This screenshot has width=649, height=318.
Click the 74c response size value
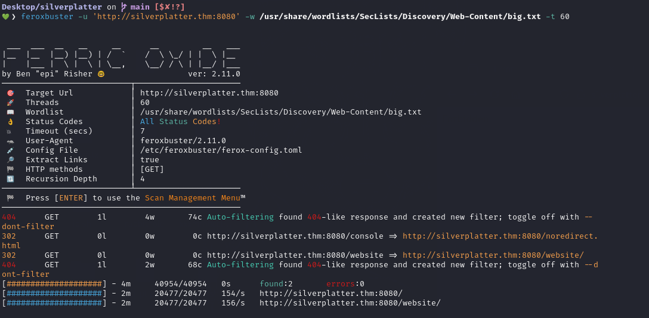tap(195, 217)
